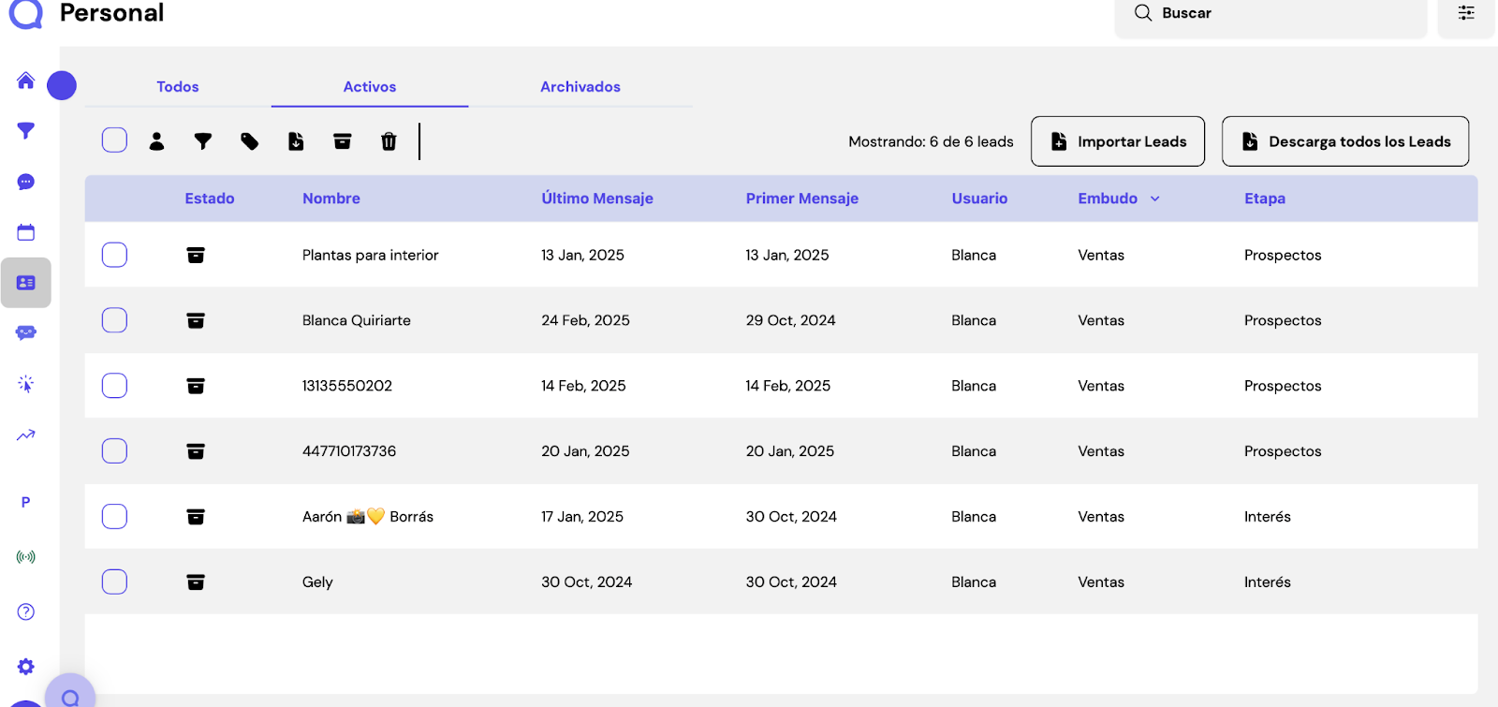This screenshot has height=707, width=1498.
Task: Check the Gely row checkbox
Action: (x=114, y=582)
